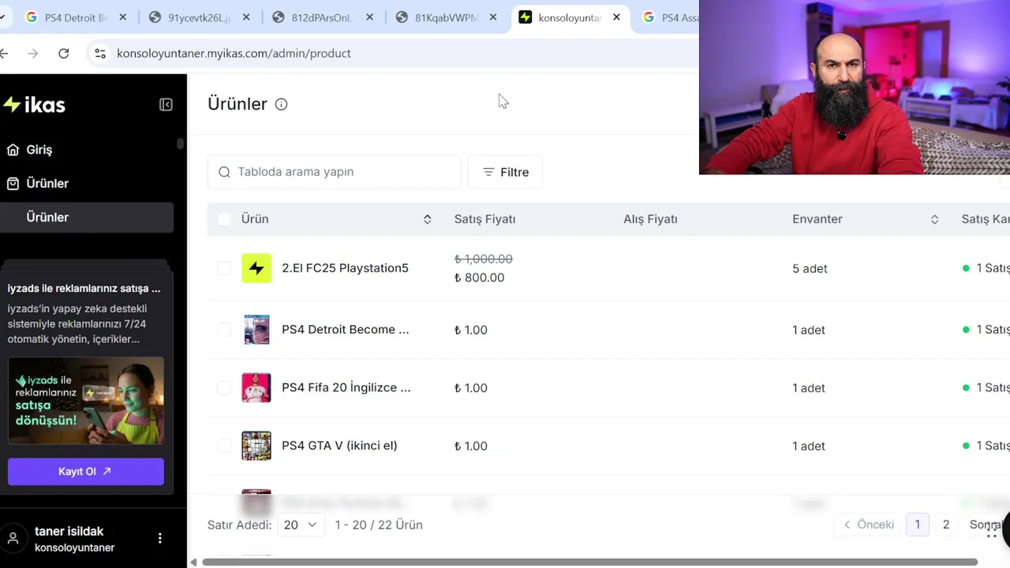Click the iyzads advertisement banner image

[86, 401]
